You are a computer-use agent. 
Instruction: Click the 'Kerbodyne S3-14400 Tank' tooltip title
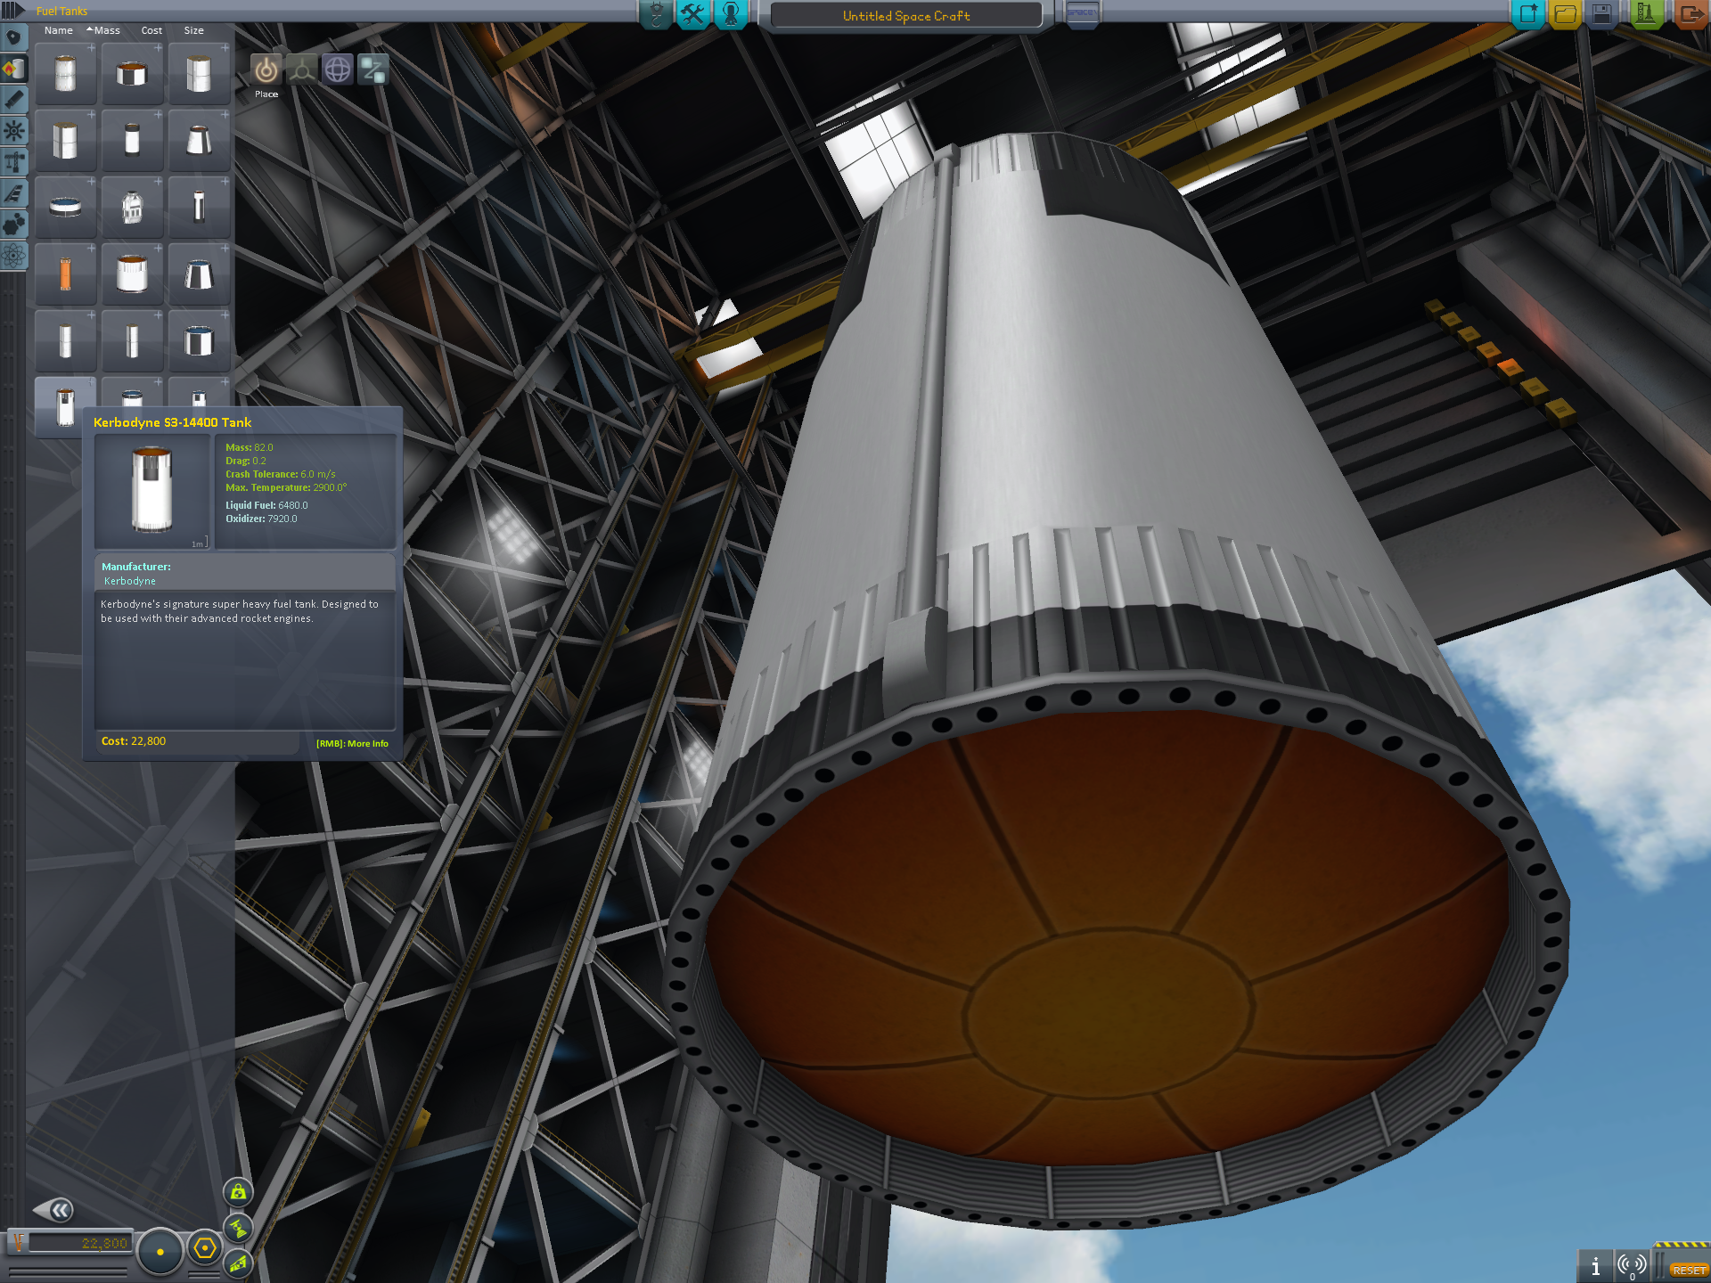point(172,422)
